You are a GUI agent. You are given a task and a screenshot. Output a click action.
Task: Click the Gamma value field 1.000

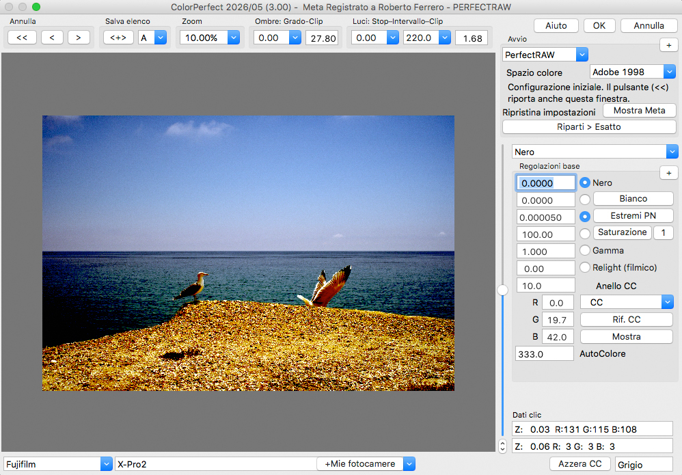pos(546,252)
